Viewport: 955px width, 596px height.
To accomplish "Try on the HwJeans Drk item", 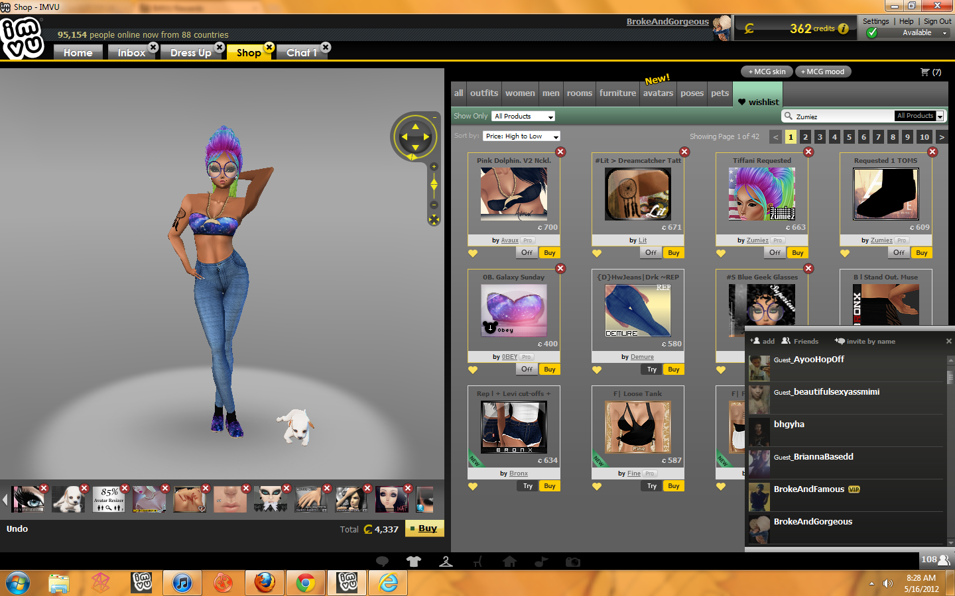I will coord(652,370).
